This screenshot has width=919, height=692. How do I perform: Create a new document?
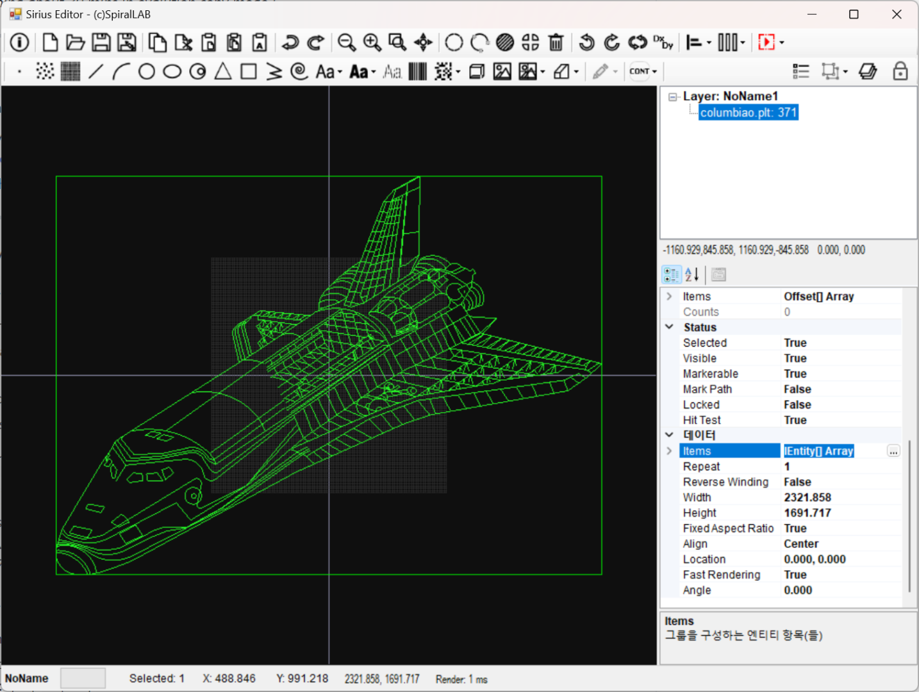click(x=50, y=42)
